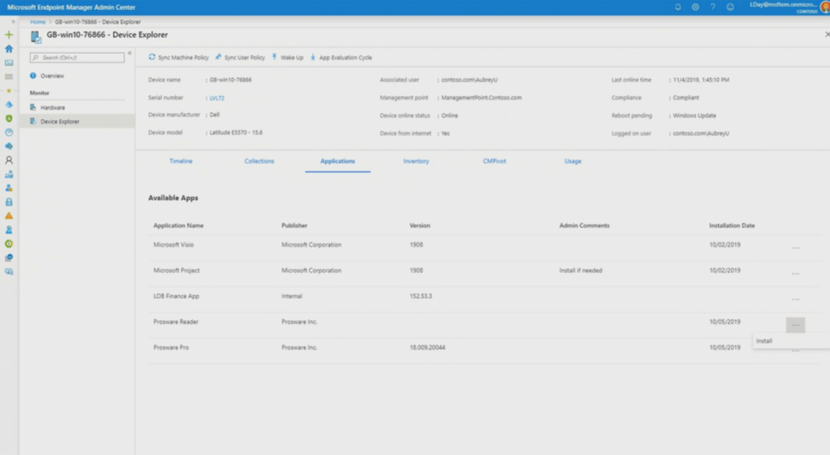Select the Microsoft Visio application name
This screenshot has width=830, height=455.
point(173,245)
